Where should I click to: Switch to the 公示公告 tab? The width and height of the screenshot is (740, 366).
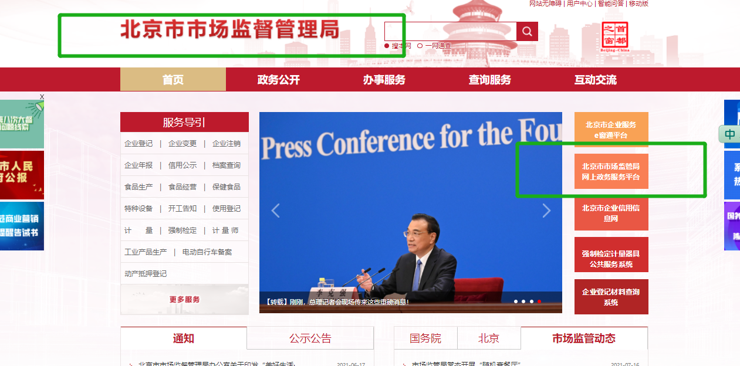[310, 338]
